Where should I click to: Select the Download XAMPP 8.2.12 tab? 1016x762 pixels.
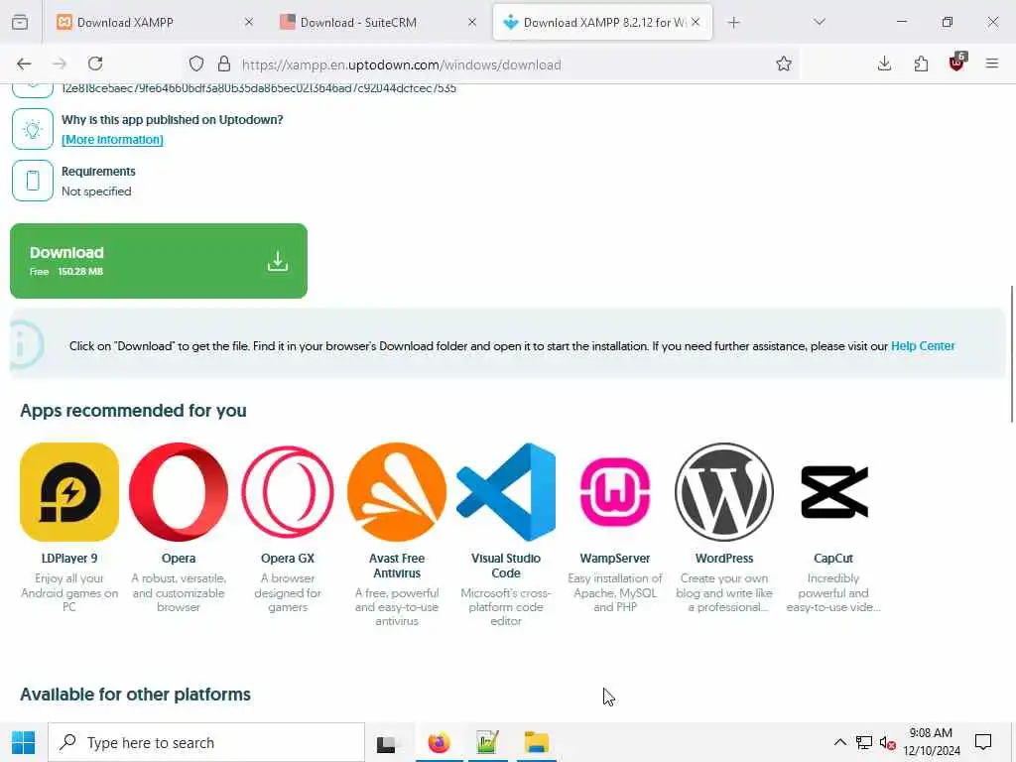[x=602, y=22]
